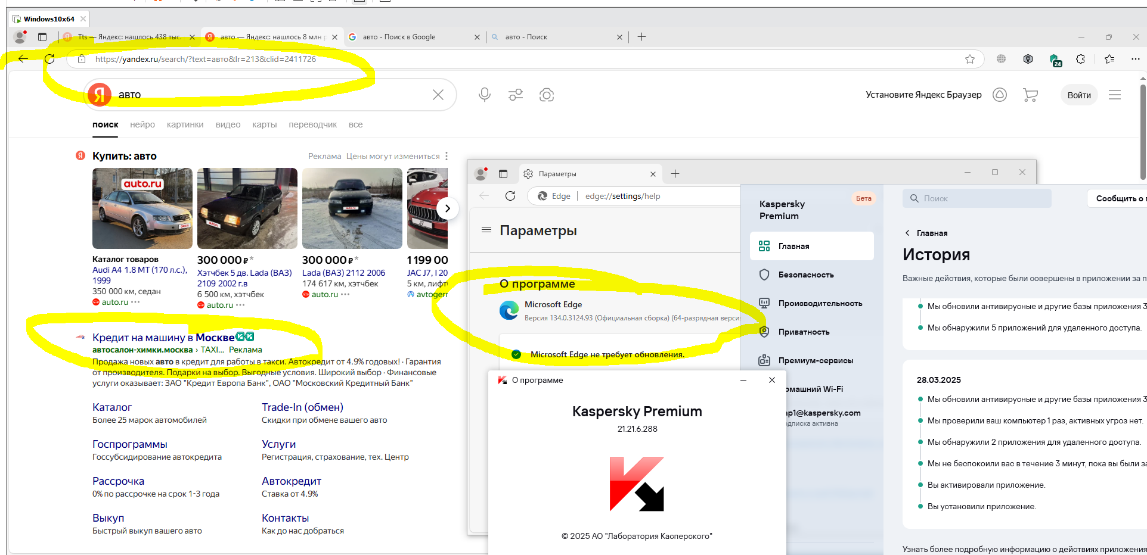
Task: Refresh the edge://settings/help page
Action: [510, 196]
